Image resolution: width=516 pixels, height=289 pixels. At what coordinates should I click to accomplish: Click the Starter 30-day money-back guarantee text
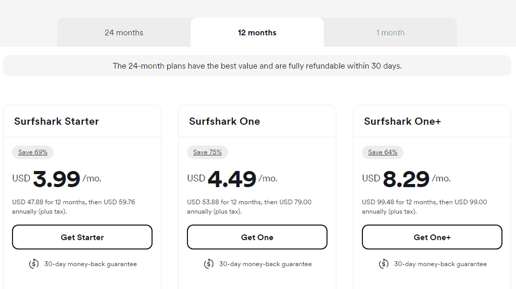91,264
